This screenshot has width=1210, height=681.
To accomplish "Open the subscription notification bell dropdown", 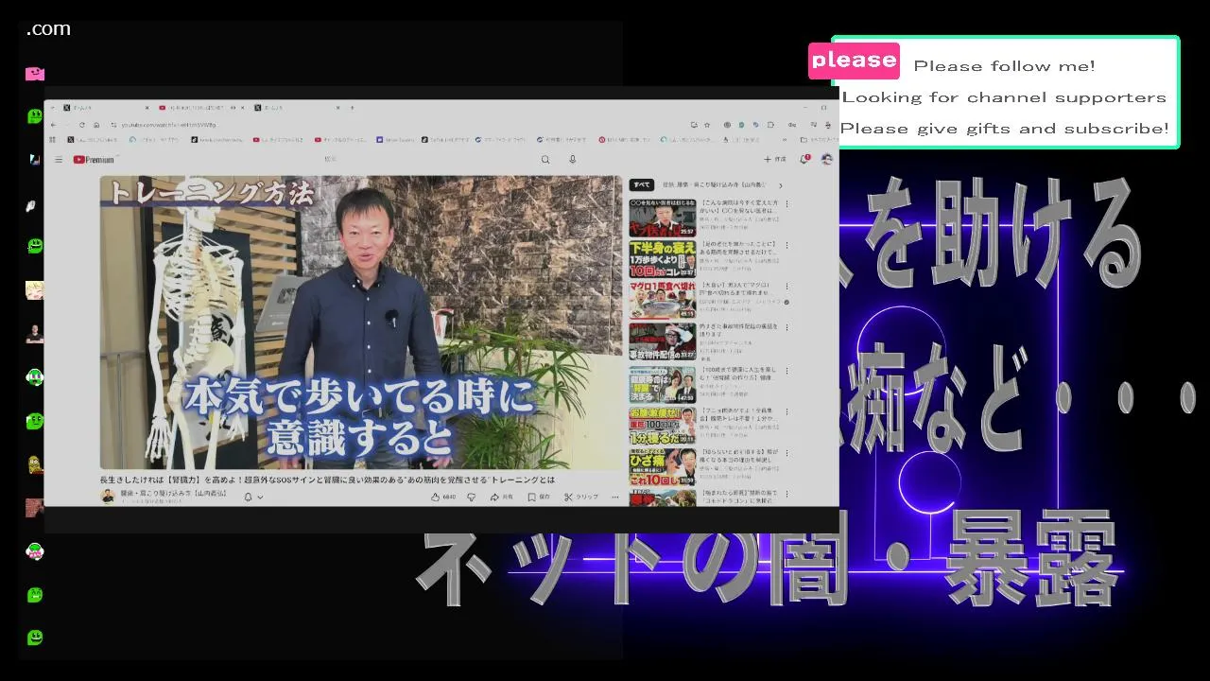I will click(251, 497).
